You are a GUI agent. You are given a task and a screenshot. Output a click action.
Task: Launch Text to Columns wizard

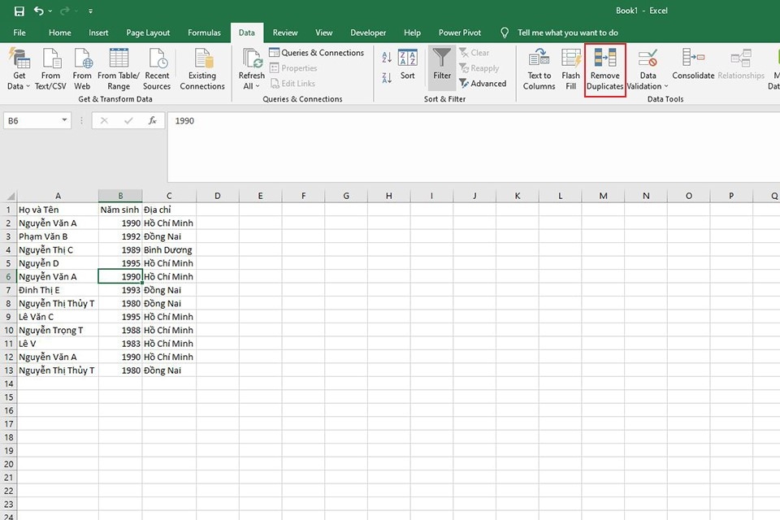tap(539, 69)
